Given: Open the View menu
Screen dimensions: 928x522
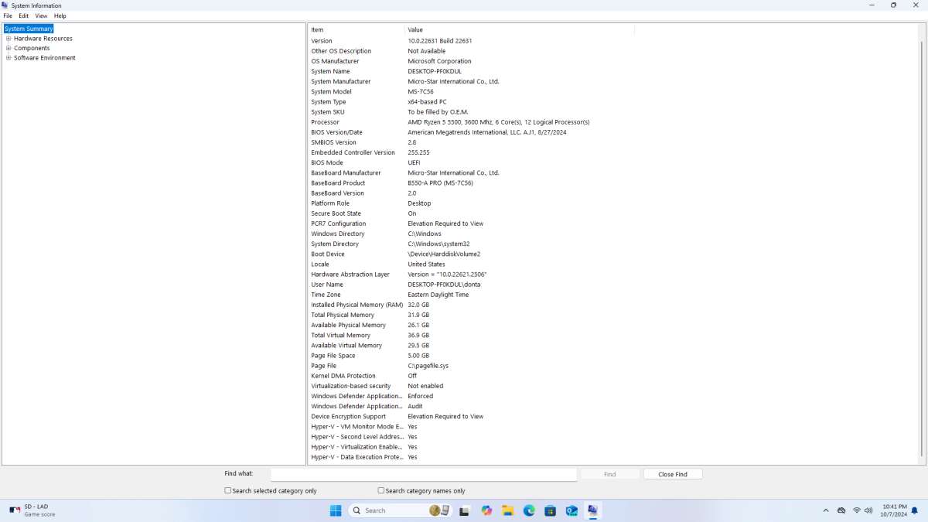Looking at the screenshot, I should click(x=41, y=15).
